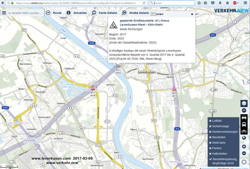Go to browser home page icon

227,3
